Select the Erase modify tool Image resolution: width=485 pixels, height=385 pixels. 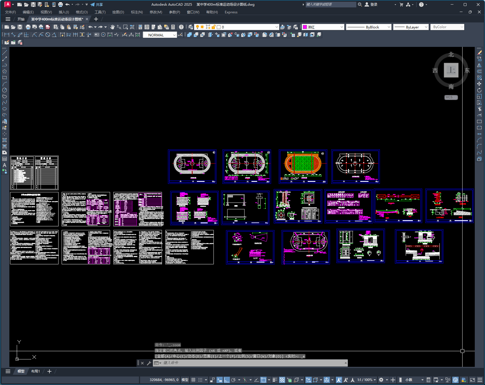pos(479,53)
